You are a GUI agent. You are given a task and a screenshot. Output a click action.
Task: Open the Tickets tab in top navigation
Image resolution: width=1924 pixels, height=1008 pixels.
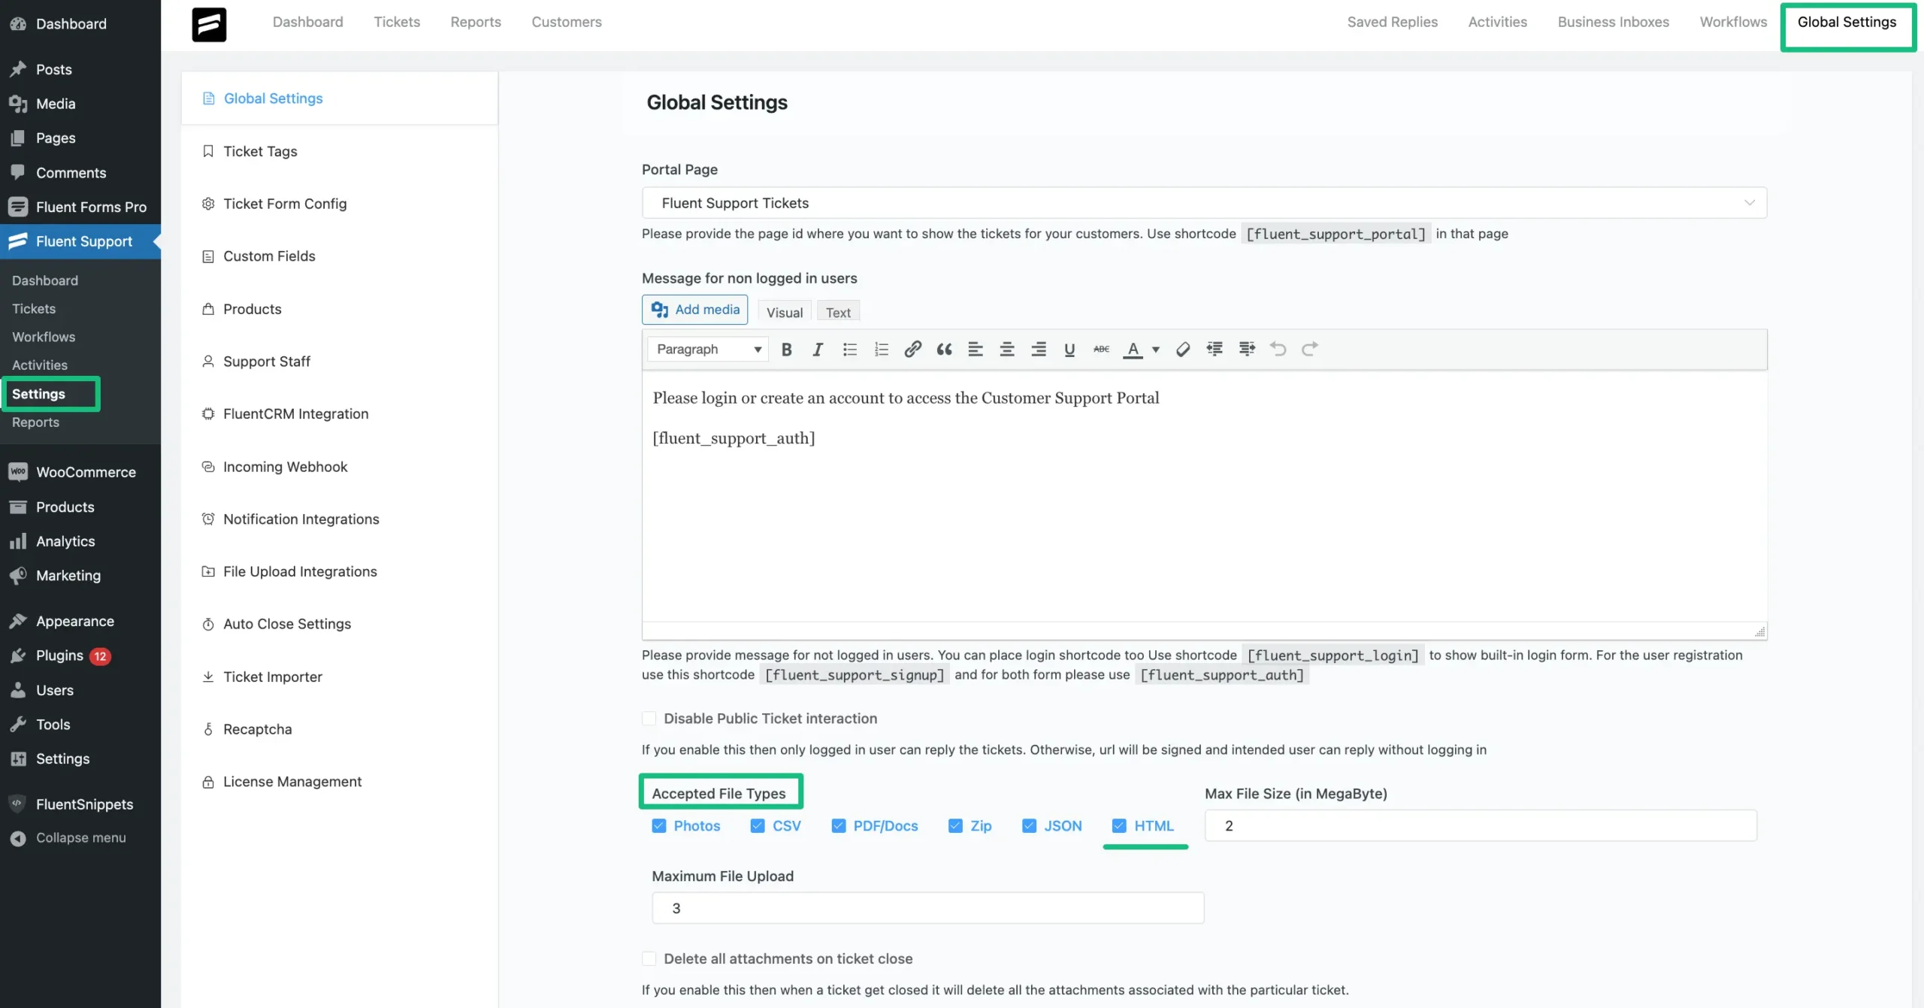pos(397,22)
